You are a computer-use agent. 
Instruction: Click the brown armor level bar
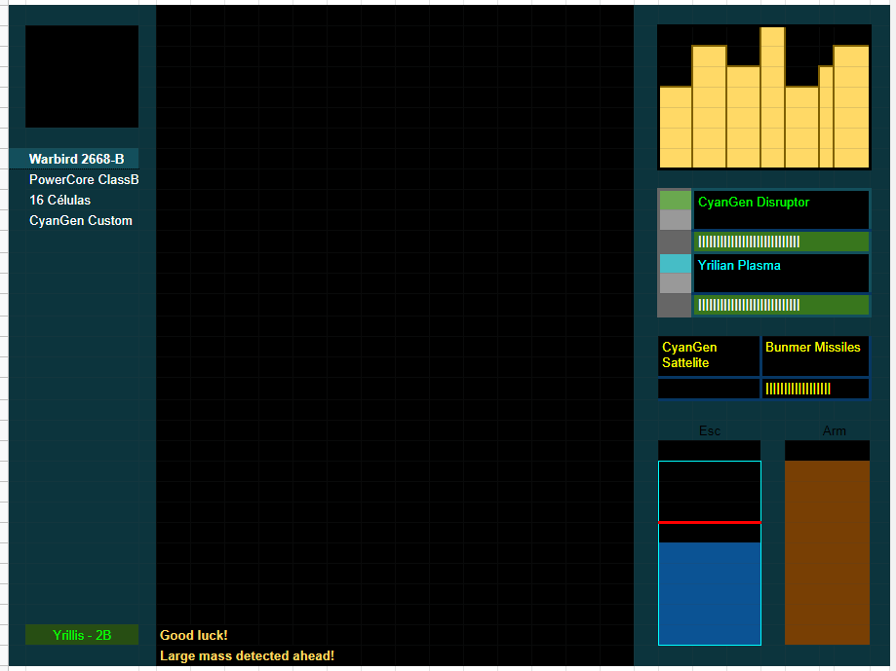pos(827,551)
